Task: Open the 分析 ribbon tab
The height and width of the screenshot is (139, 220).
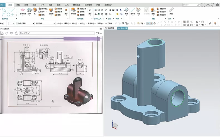Action: tap(42, 5)
